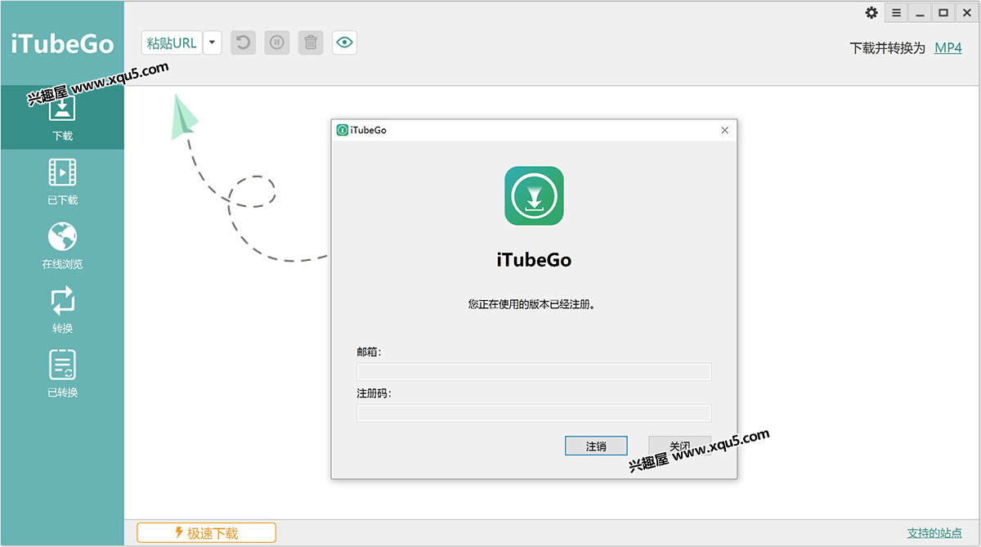Click the small iTubeGo dialog title icon

click(343, 130)
